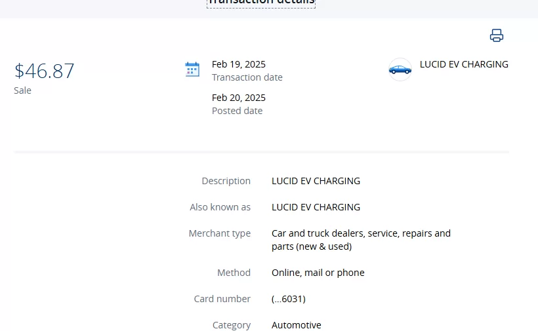Select the $46.87 sale amount
The width and height of the screenshot is (538, 331).
[44, 71]
